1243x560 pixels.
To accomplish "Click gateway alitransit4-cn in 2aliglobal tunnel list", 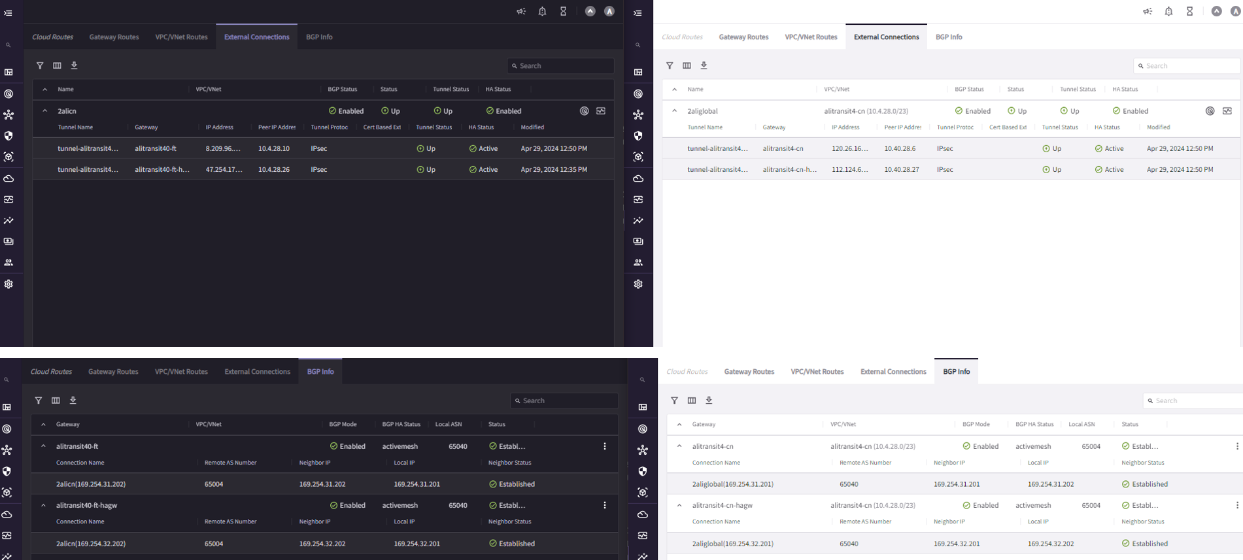I will pos(783,148).
